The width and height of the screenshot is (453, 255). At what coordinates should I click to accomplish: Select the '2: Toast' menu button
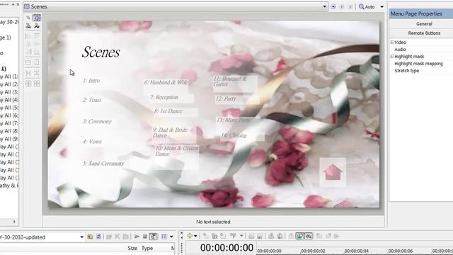pyautogui.click(x=92, y=100)
